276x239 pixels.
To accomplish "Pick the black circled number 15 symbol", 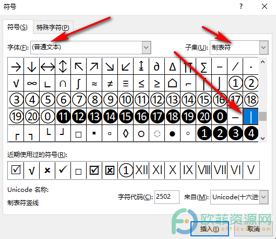I will coord(126,117).
